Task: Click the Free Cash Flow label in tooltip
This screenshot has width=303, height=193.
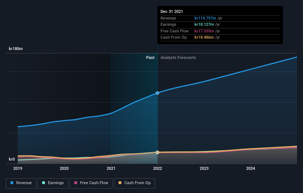Action: point(175,31)
